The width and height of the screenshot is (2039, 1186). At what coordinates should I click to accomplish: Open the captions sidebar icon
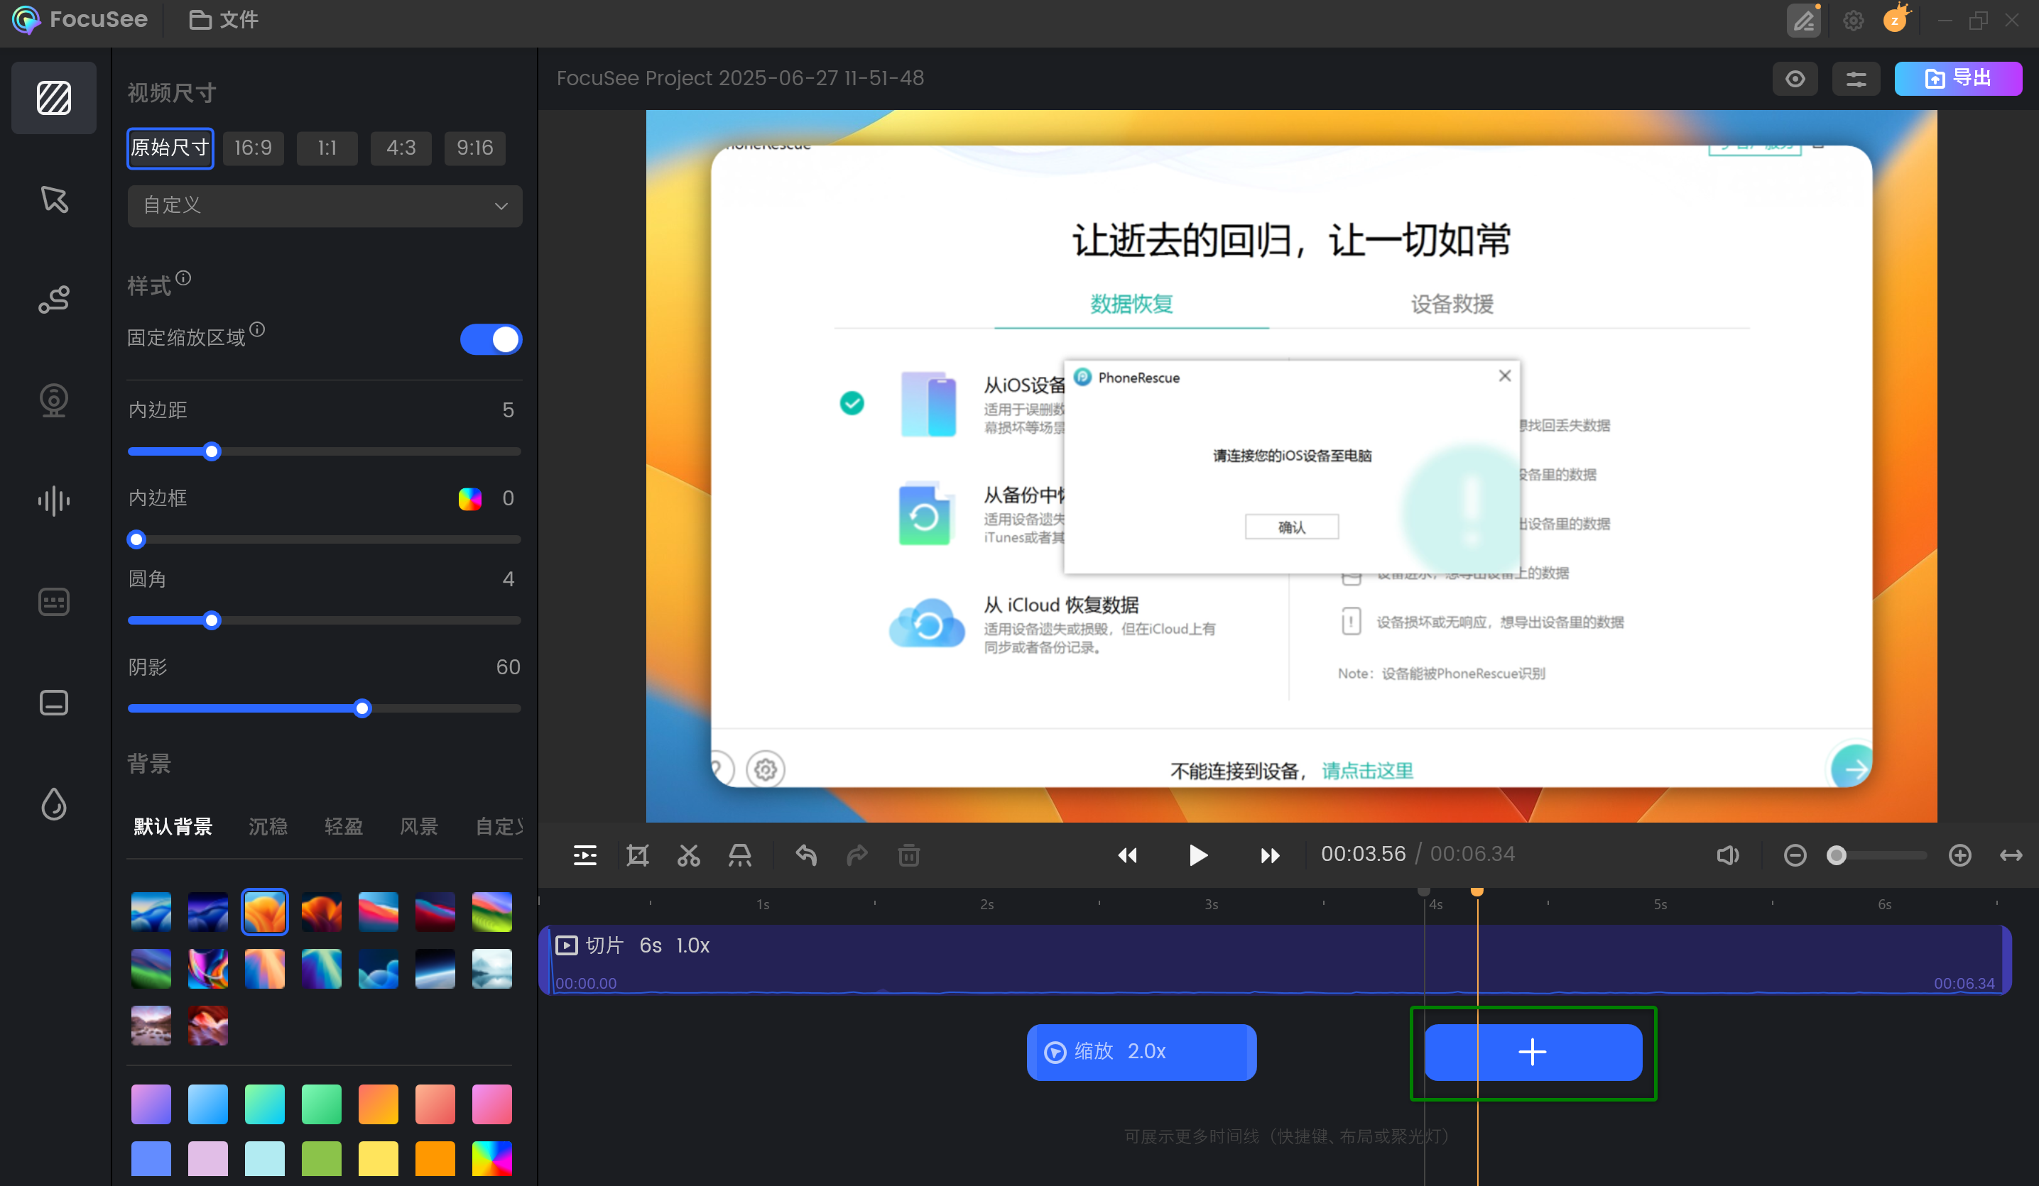tap(53, 603)
